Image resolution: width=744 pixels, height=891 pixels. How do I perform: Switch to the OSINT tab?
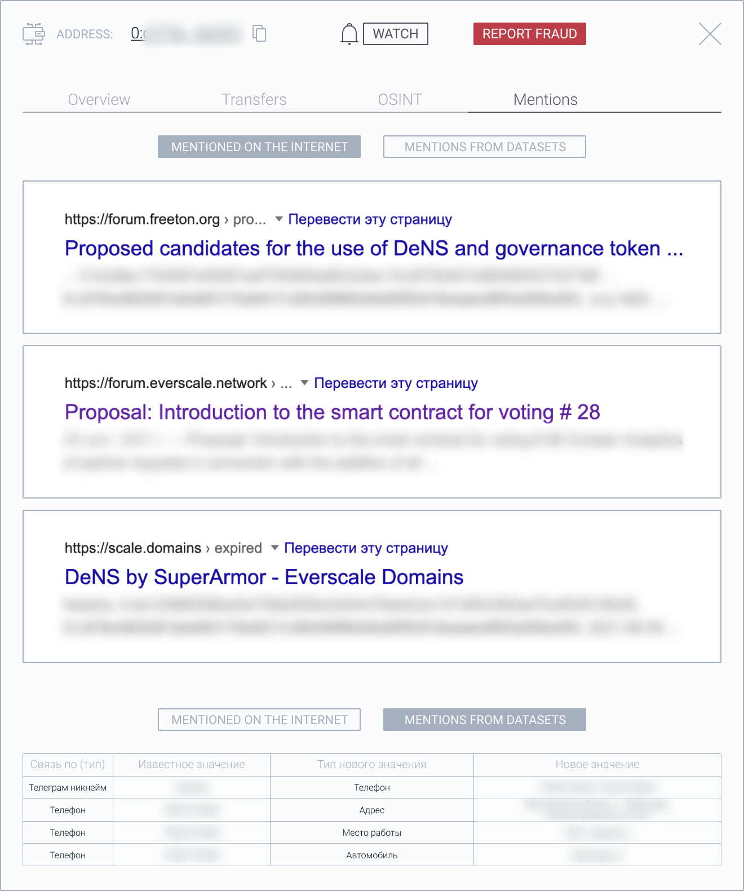click(x=400, y=99)
